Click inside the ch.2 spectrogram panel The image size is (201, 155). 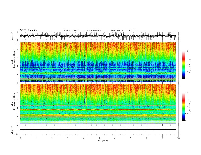(98, 104)
